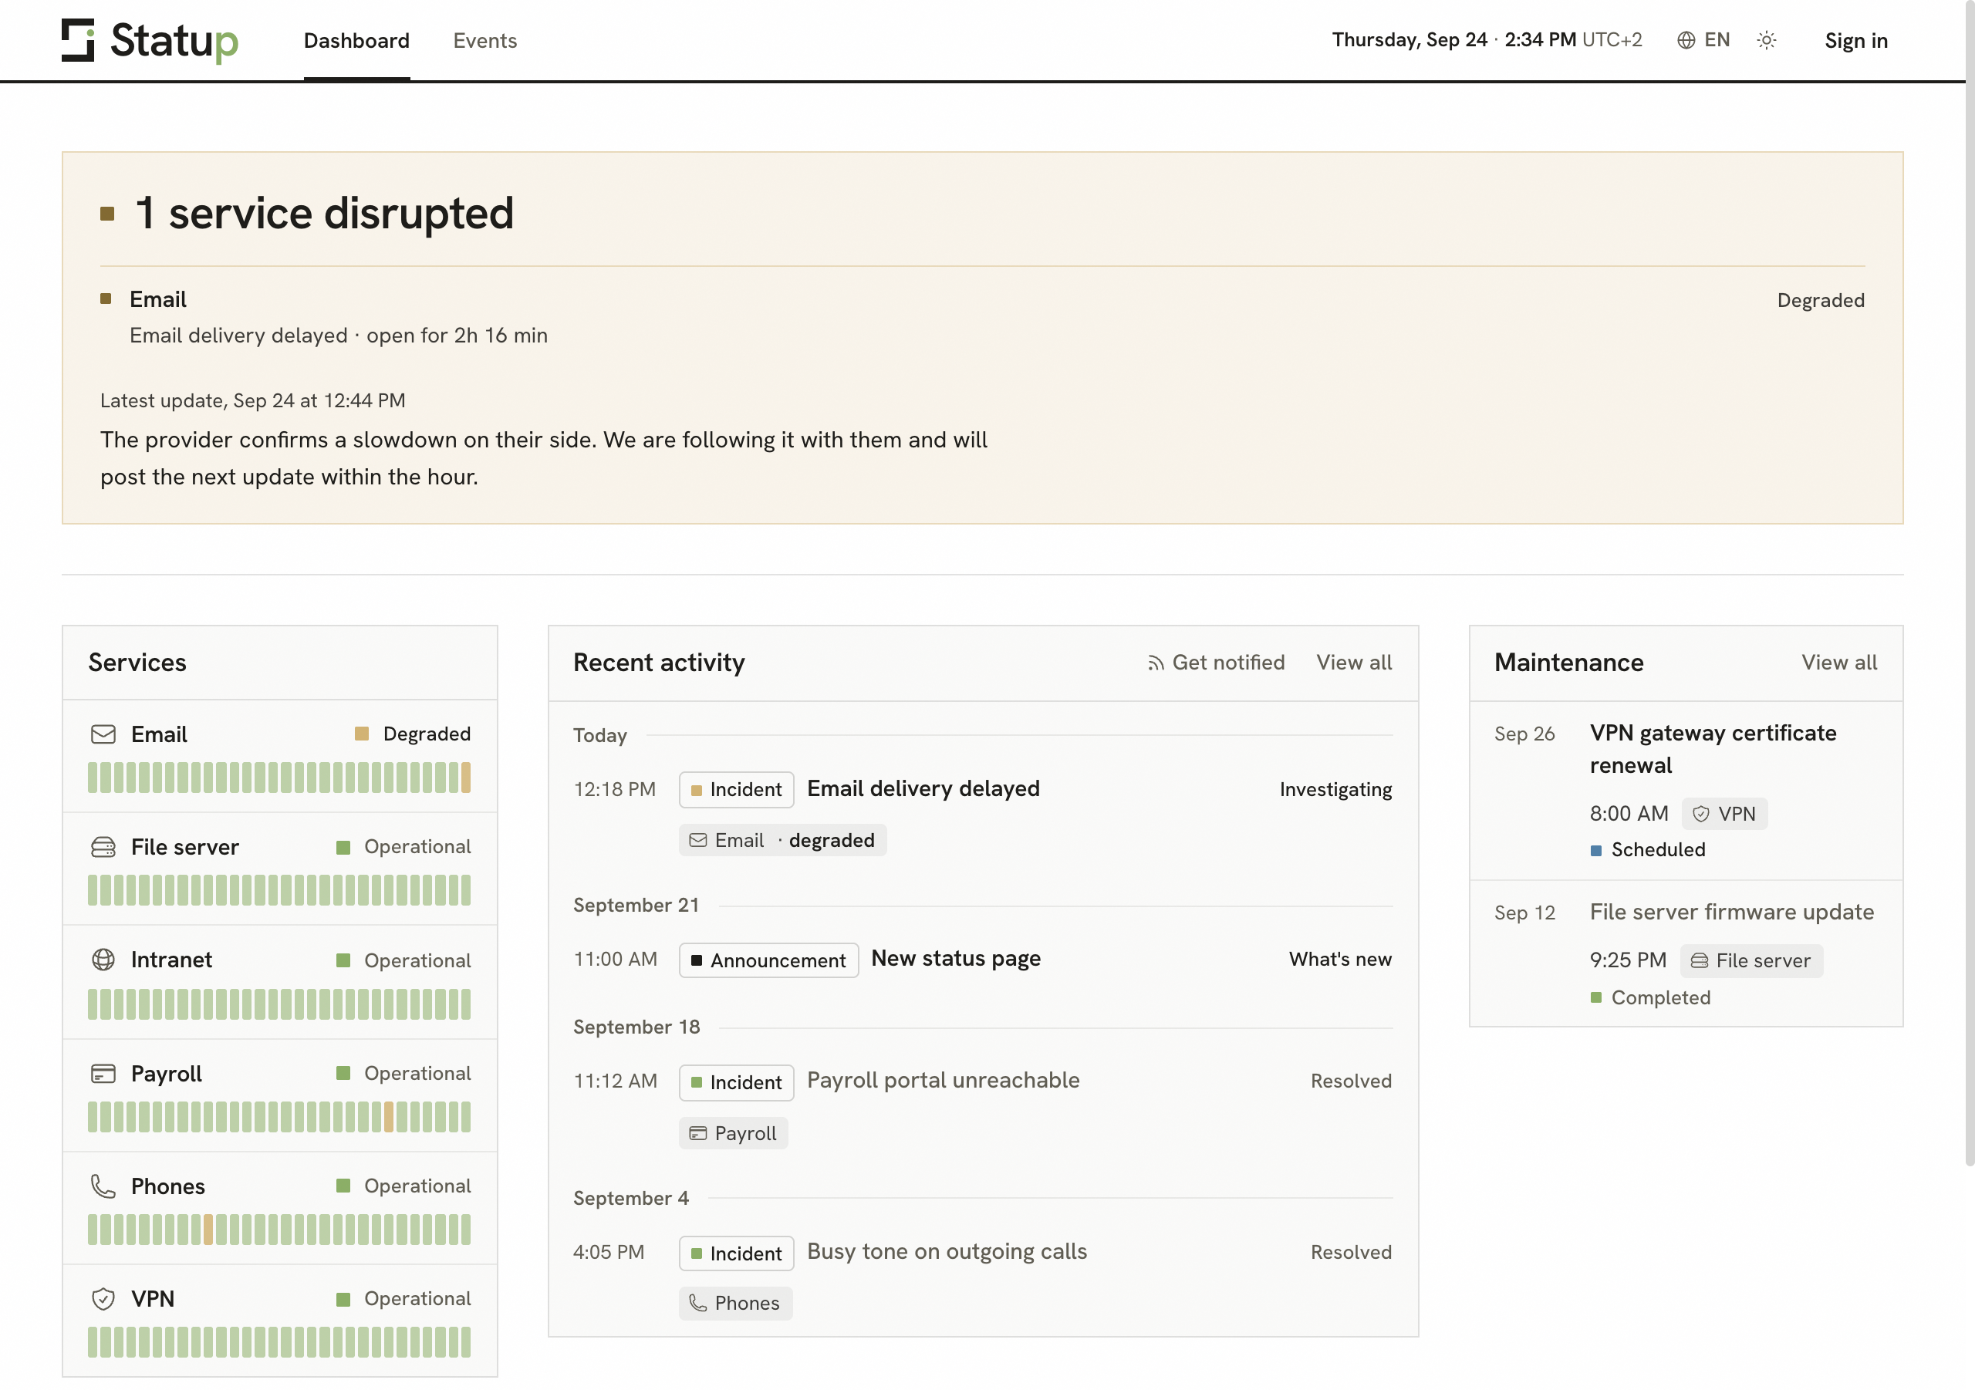Screen dimensions: 1975x1390
Task: Open the Payroll portal unreachable incident
Action: click(x=943, y=1081)
